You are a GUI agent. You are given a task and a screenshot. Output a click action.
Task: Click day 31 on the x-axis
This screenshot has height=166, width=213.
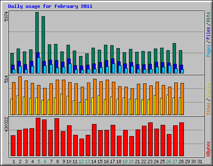pos(200,161)
